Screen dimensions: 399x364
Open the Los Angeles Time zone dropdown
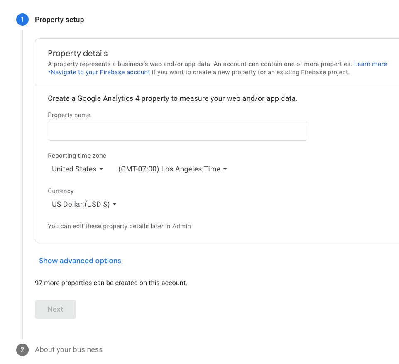173,169
